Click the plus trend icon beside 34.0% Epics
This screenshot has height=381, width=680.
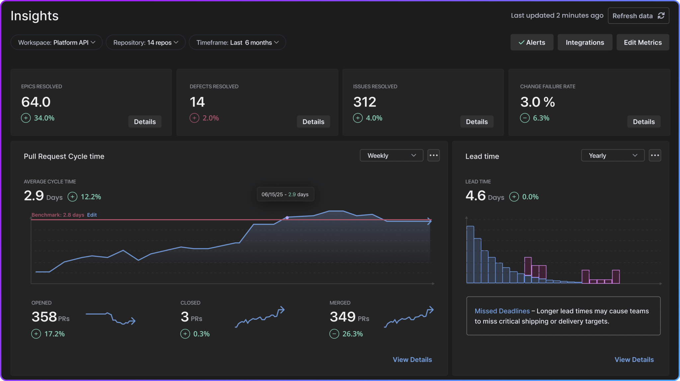(26, 118)
